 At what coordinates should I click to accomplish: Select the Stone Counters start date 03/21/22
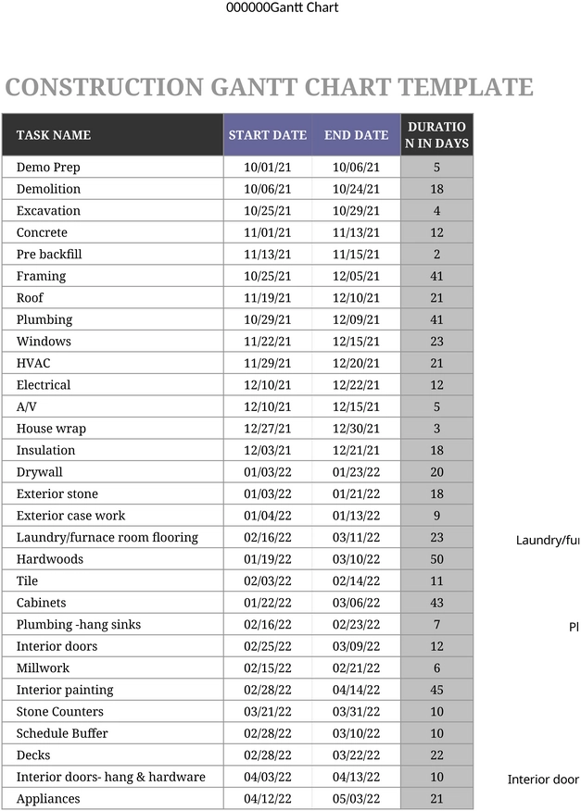point(268,711)
